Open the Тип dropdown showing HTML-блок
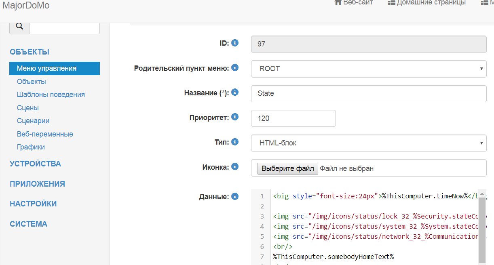Image resolution: width=494 pixels, height=265 pixels. coord(368,143)
